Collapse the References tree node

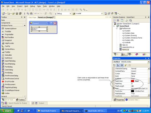coord(117,29)
